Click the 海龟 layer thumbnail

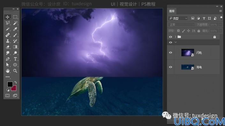(x=188, y=67)
